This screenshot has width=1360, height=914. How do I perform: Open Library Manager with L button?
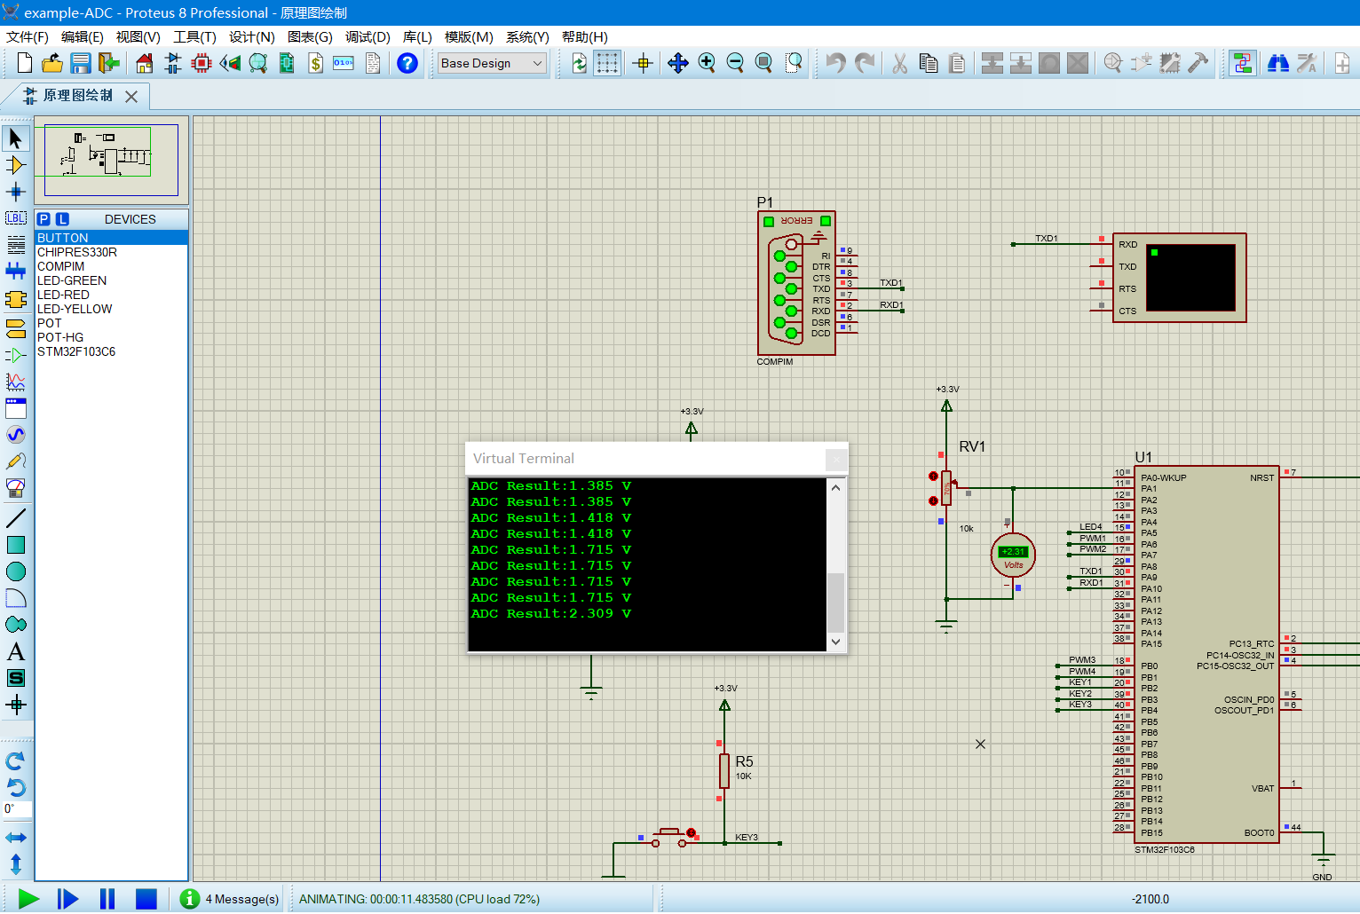tap(62, 219)
